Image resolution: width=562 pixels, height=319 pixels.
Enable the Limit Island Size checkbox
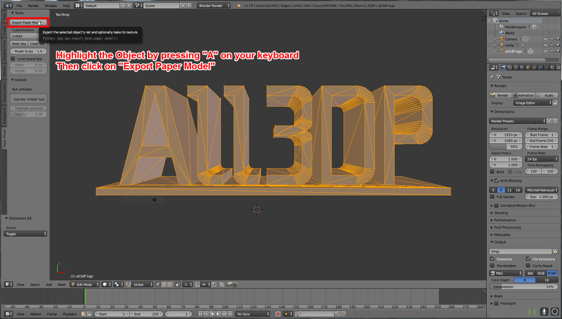[x=13, y=59]
